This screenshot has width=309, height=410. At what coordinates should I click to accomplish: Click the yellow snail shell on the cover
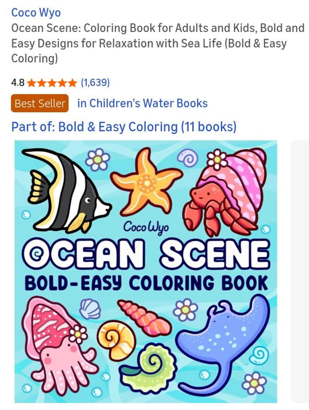click(x=116, y=339)
